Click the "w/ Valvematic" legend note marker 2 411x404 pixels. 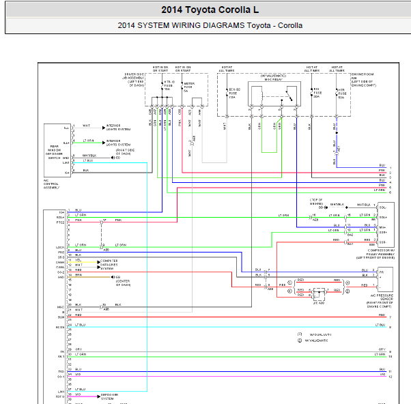(300, 341)
